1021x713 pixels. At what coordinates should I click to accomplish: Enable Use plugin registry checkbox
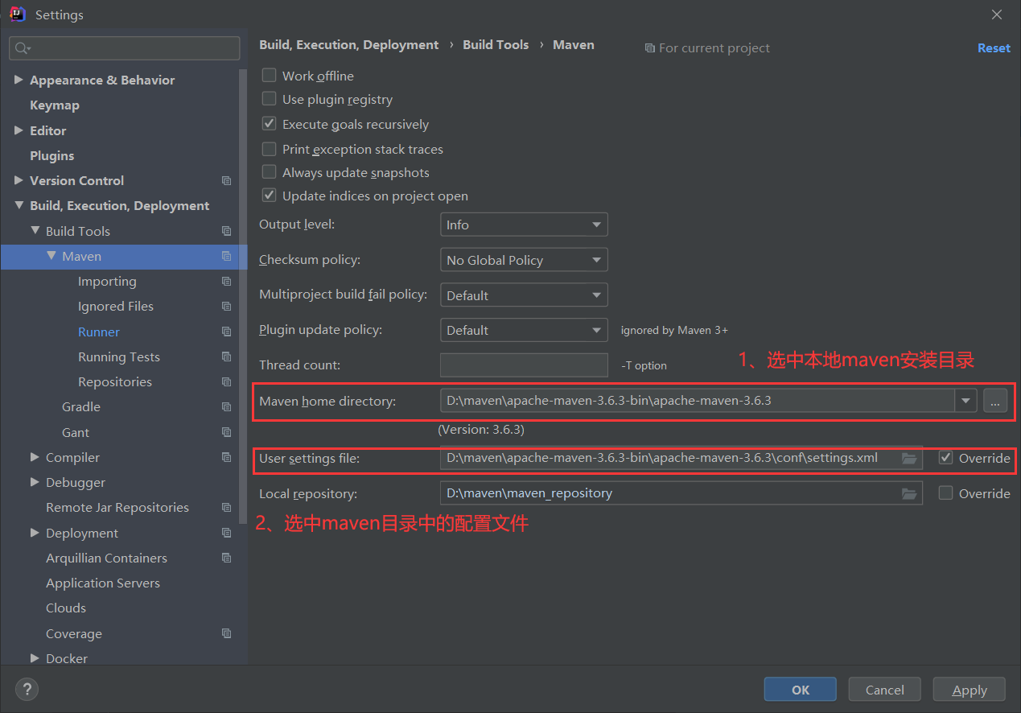click(270, 99)
